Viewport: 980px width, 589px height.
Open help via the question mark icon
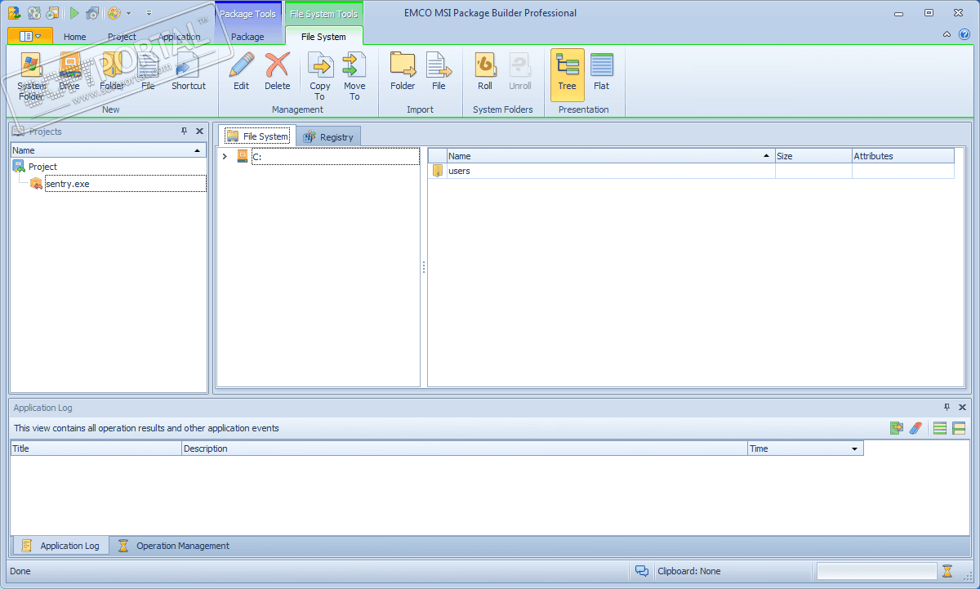tap(963, 34)
